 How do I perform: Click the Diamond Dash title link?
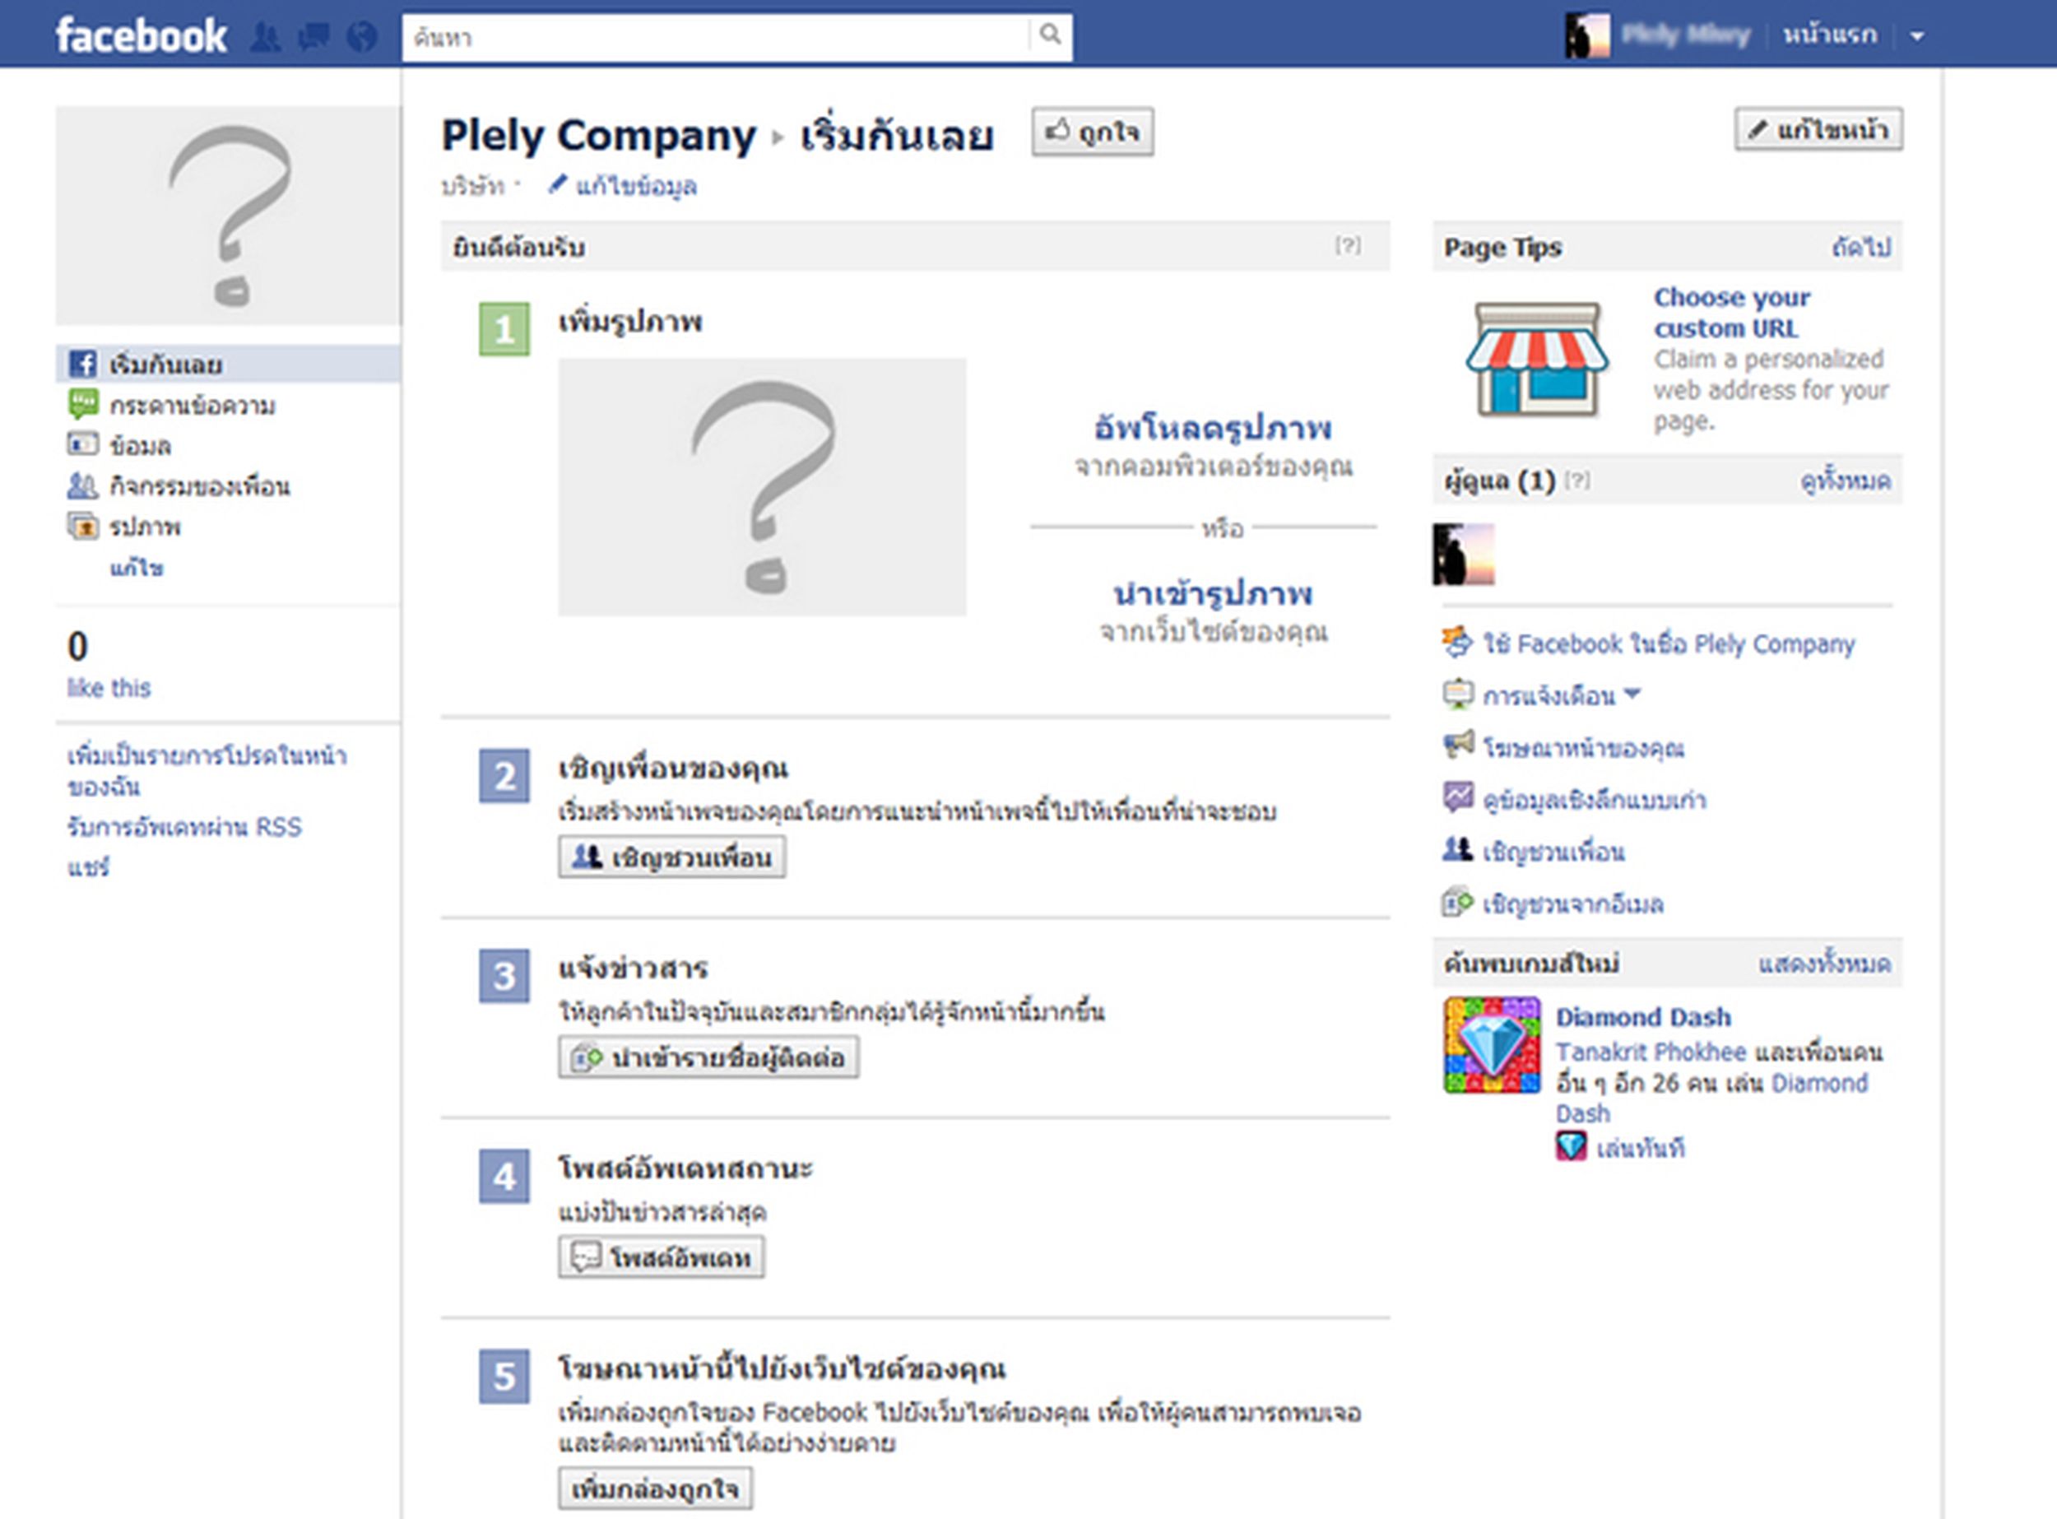tap(1644, 1017)
